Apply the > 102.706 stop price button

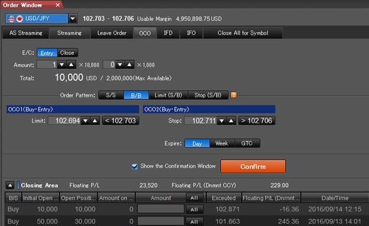pos(257,121)
